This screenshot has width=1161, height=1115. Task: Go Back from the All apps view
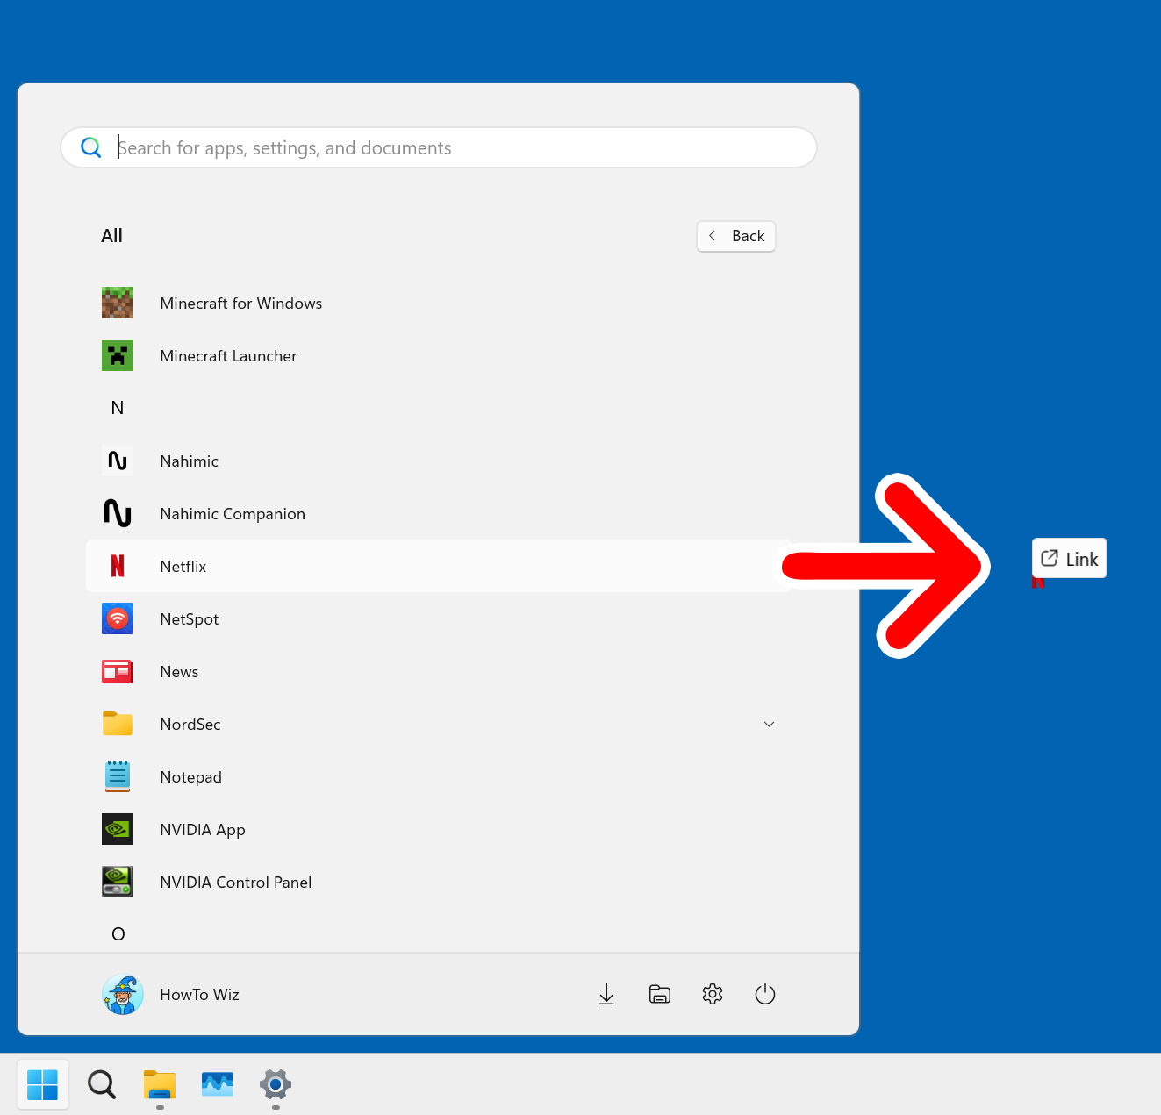[735, 236]
